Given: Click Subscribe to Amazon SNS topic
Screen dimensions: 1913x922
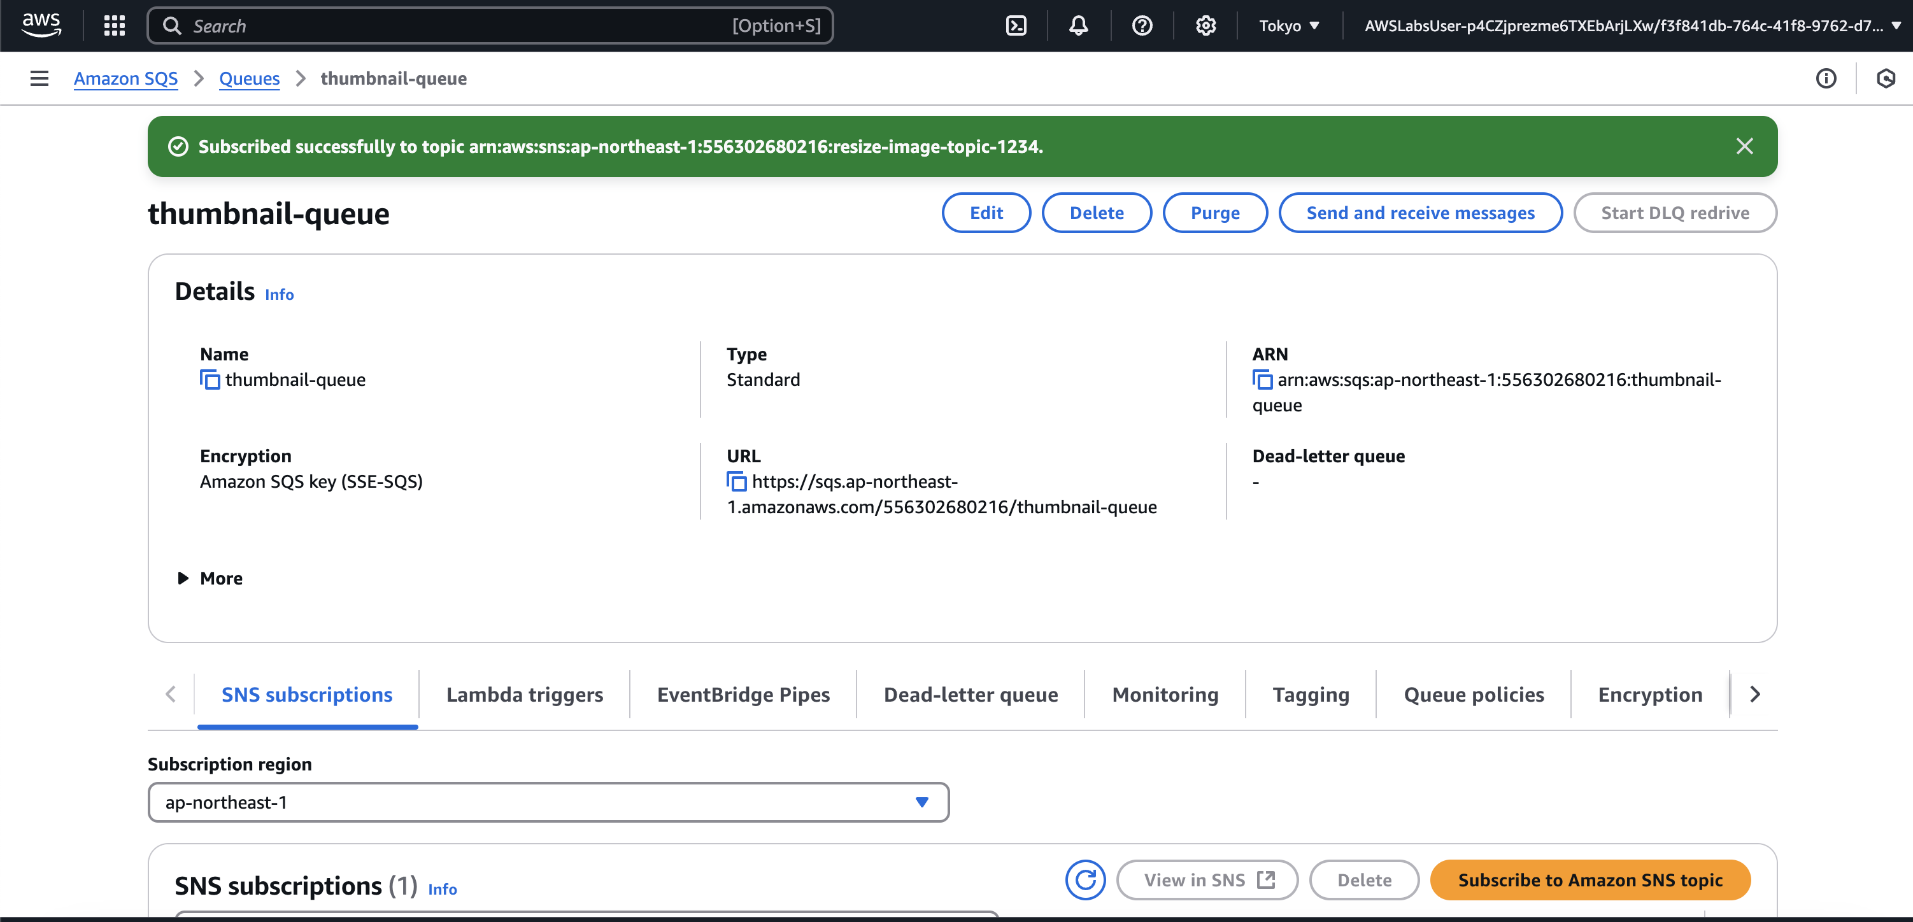Looking at the screenshot, I should (x=1590, y=881).
